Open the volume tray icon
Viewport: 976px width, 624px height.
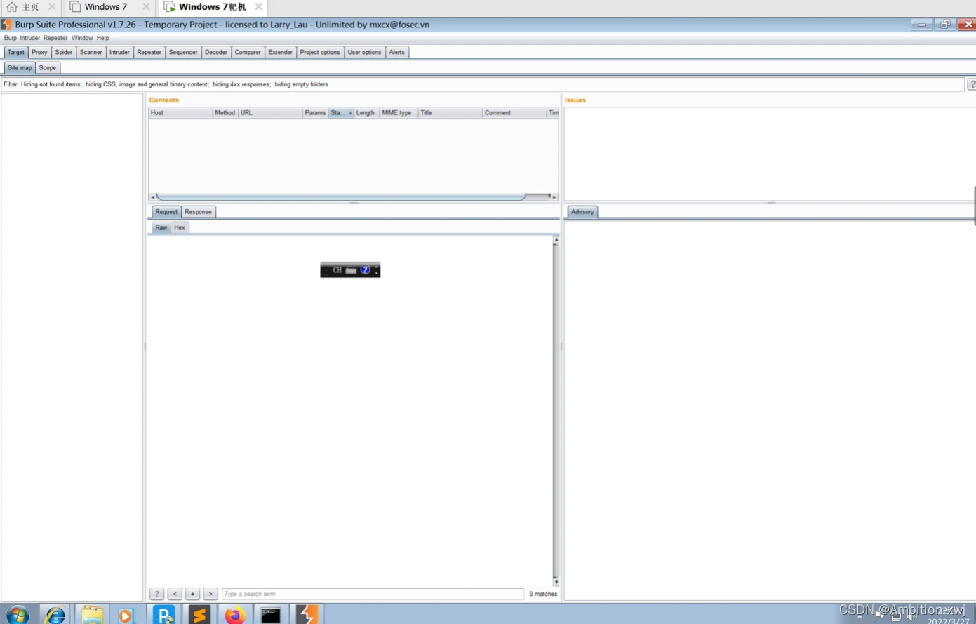(911, 616)
